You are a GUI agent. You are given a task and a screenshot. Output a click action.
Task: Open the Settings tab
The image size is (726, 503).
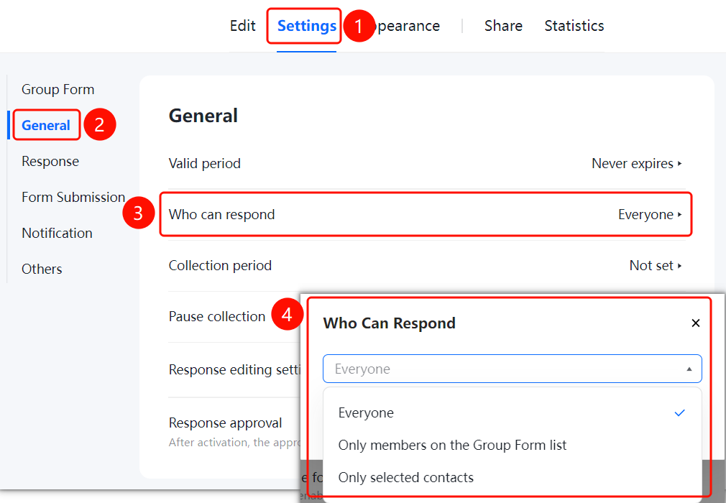pyautogui.click(x=306, y=26)
